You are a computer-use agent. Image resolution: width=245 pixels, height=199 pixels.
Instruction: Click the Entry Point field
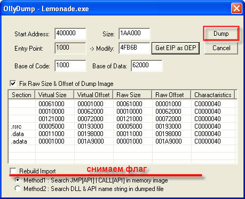[x=70, y=48]
